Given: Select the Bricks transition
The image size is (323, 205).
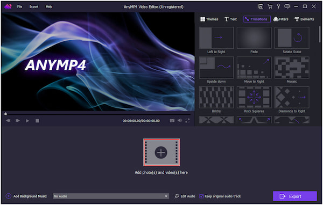Looking at the screenshot, I should click(x=216, y=97).
